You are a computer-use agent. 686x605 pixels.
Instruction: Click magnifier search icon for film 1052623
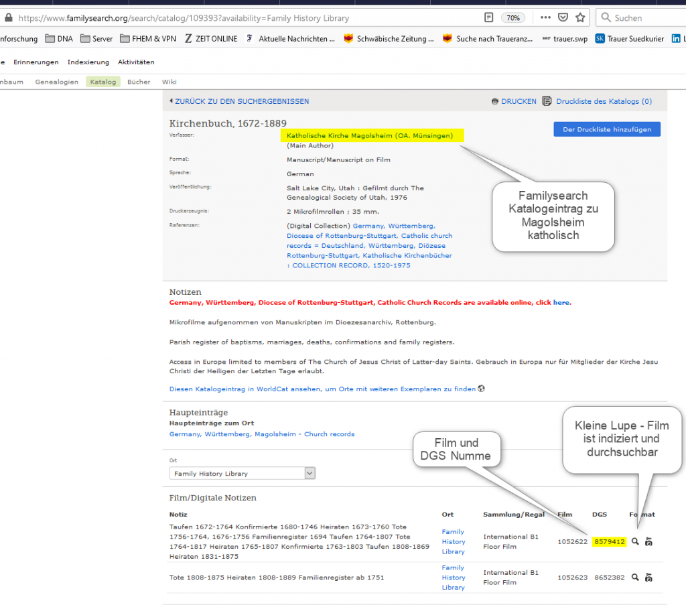[x=635, y=578]
